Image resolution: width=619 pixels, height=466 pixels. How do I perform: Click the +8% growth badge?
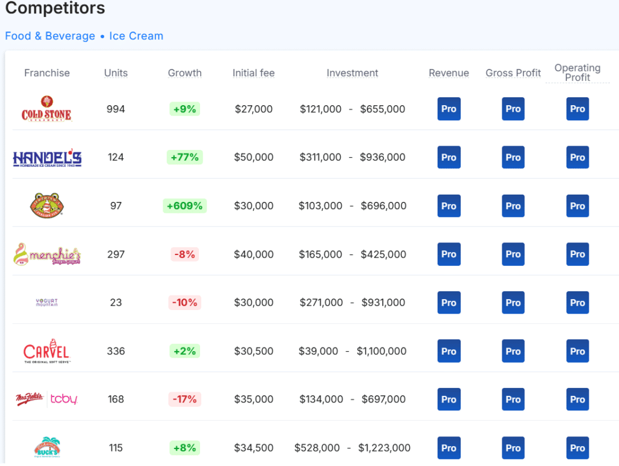point(185,448)
